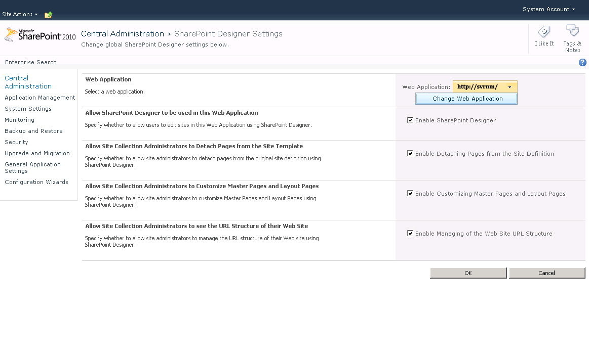Image resolution: width=589 pixels, height=362 pixels.
Task: Click the 'Web Application:' label text
Action: pos(426,87)
